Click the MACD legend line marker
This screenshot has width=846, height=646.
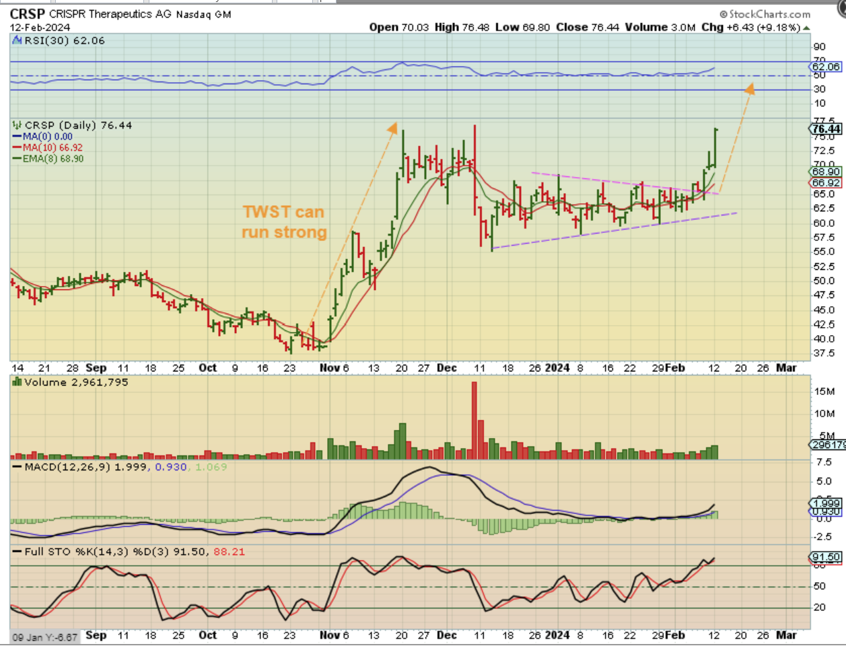click(x=17, y=467)
